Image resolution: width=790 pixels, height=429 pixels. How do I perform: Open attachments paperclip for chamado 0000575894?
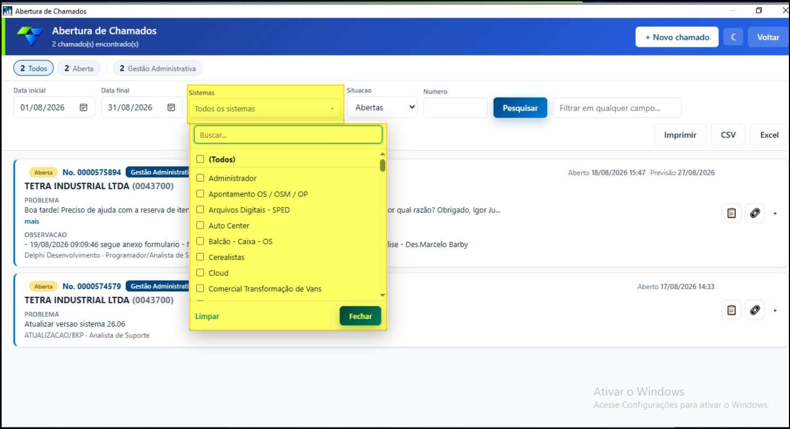click(755, 213)
